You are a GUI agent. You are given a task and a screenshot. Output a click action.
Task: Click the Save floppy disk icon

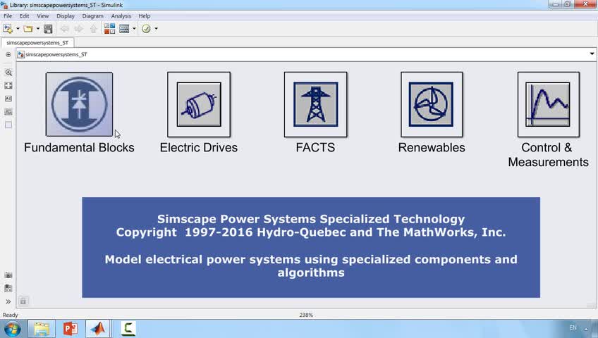point(48,29)
